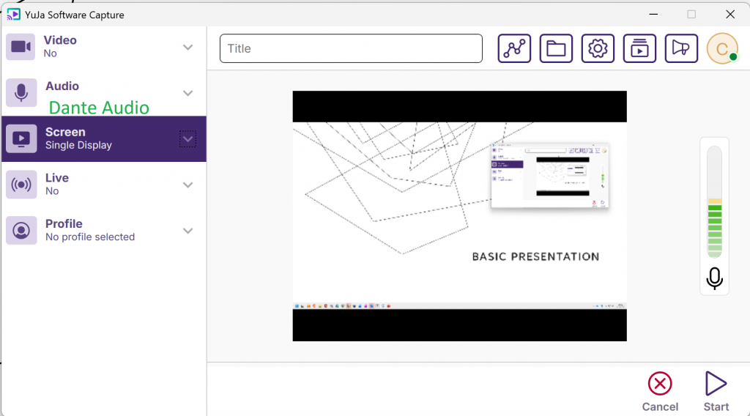Click the analytics graph icon in toolbar
This screenshot has height=416, width=750.
[514, 48]
